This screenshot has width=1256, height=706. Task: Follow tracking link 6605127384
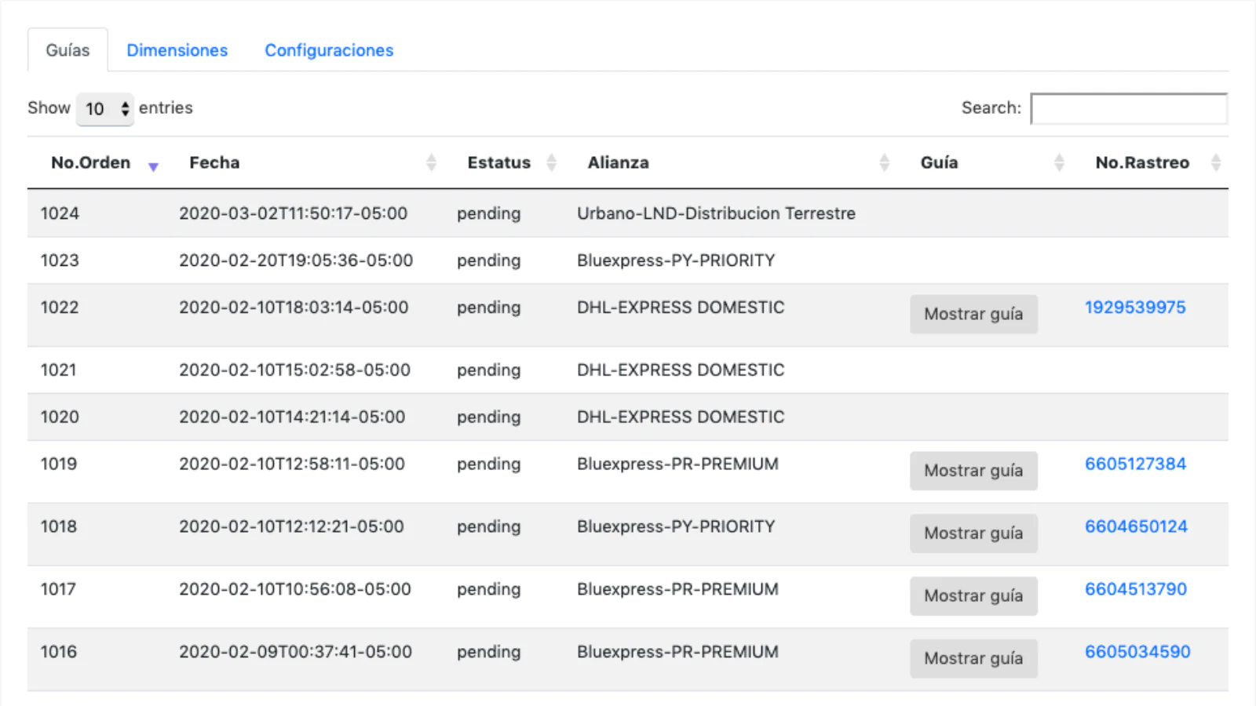pyautogui.click(x=1135, y=464)
